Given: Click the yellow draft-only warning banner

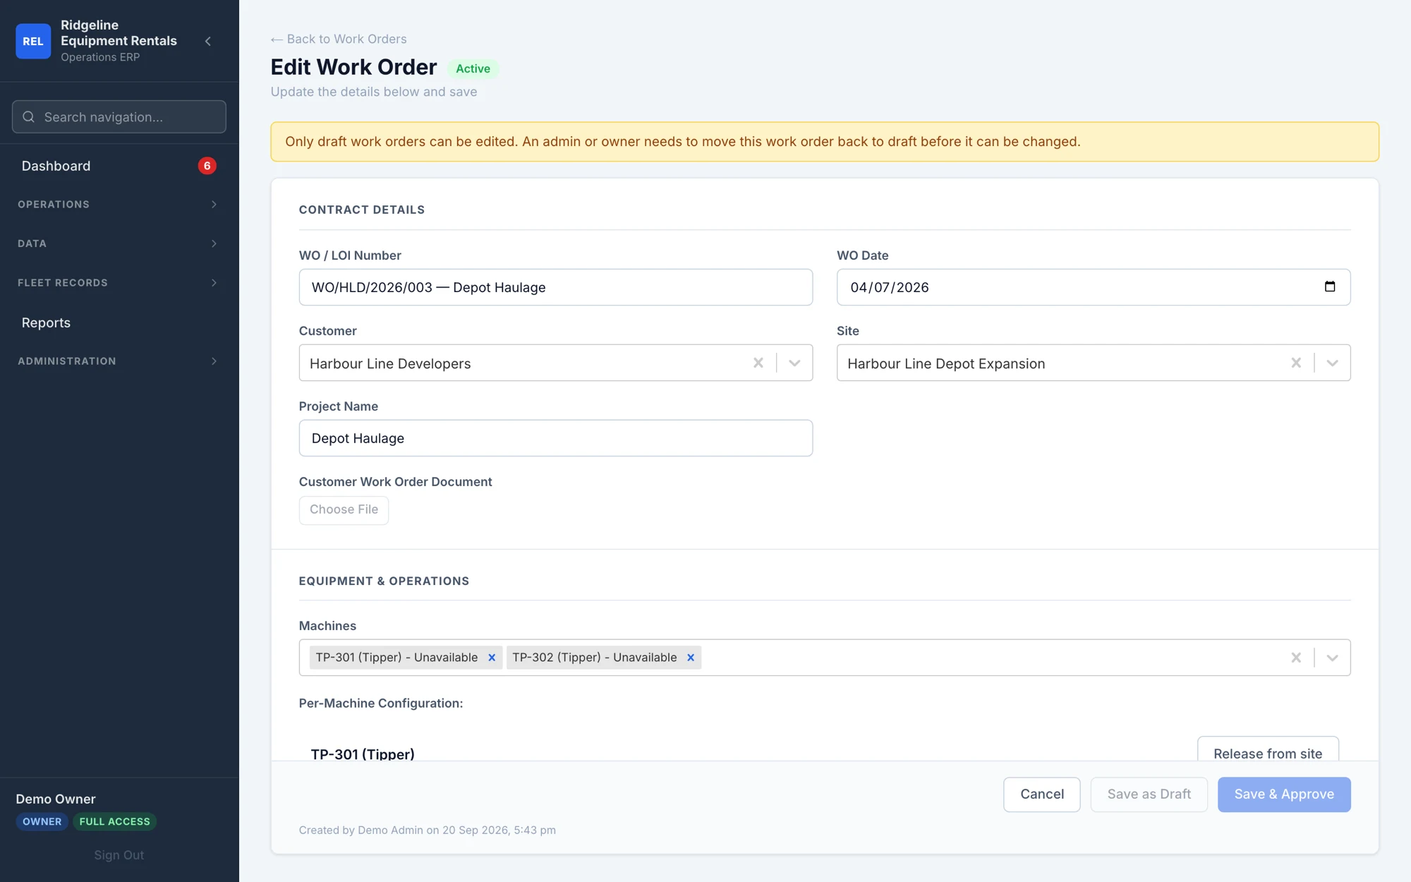Looking at the screenshot, I should pos(825,142).
